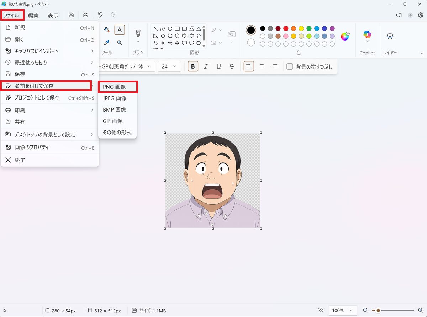Open the Layers panel icon
The image size is (427, 317).
point(390,36)
